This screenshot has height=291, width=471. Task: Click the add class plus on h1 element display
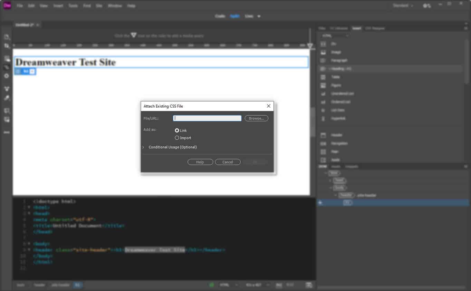pyautogui.click(x=32, y=71)
